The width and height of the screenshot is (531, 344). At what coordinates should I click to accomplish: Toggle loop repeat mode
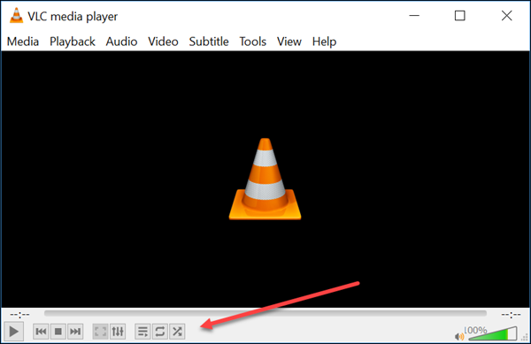[x=160, y=332]
